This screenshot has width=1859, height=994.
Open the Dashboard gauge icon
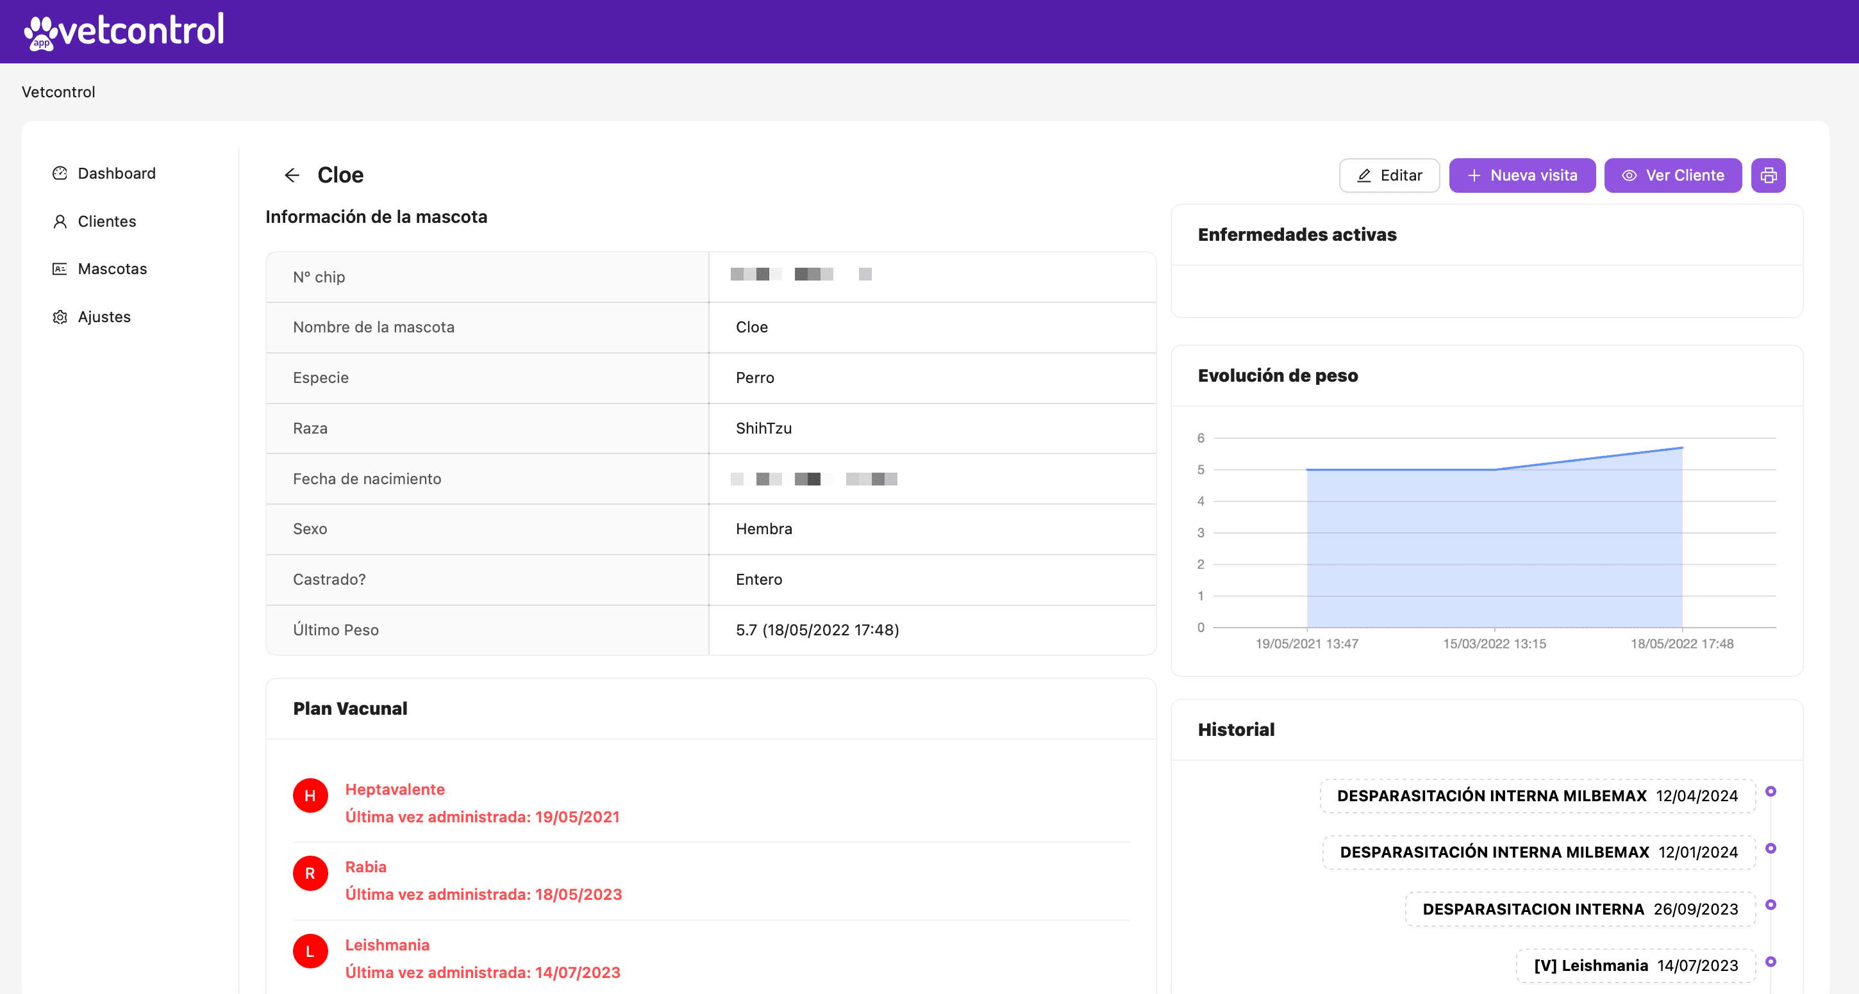[x=60, y=174]
